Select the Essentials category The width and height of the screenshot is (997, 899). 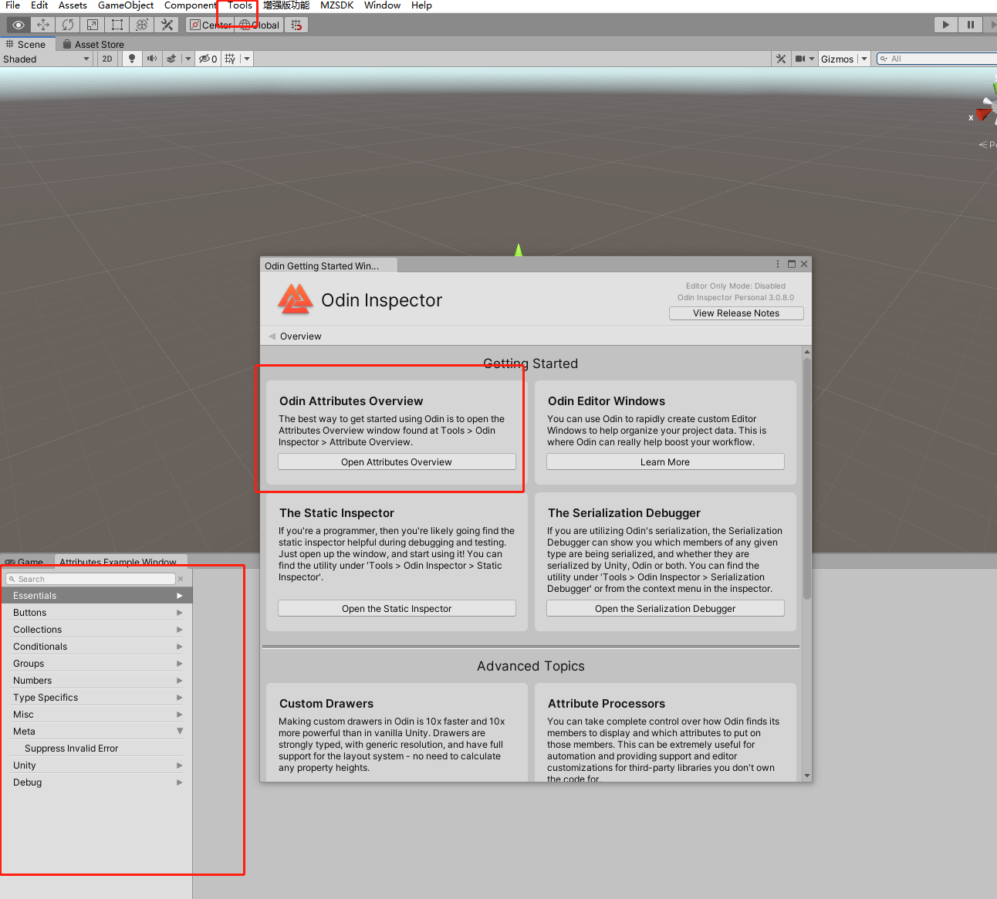coord(96,596)
